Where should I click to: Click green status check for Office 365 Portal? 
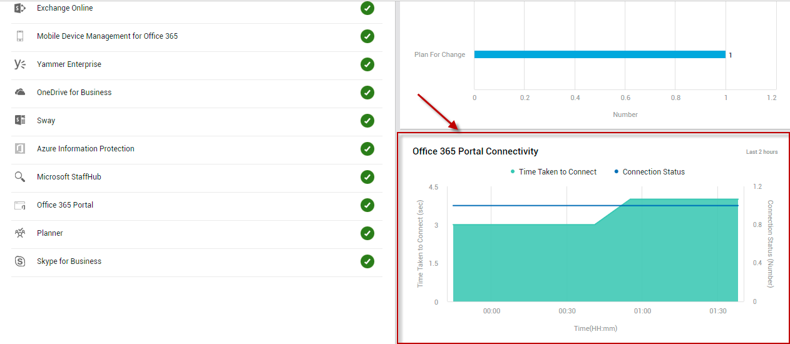click(367, 205)
